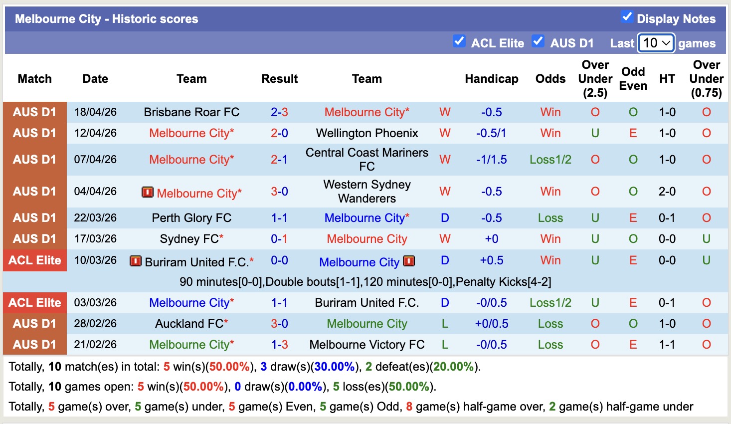Select AUS D1 label on Brisbane Roar row
Viewport: 731px width, 424px height.
[x=35, y=112]
